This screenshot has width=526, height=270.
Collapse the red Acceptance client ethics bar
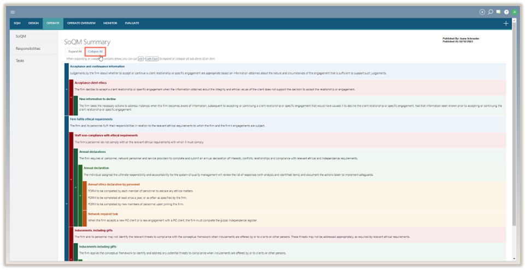pos(71,97)
